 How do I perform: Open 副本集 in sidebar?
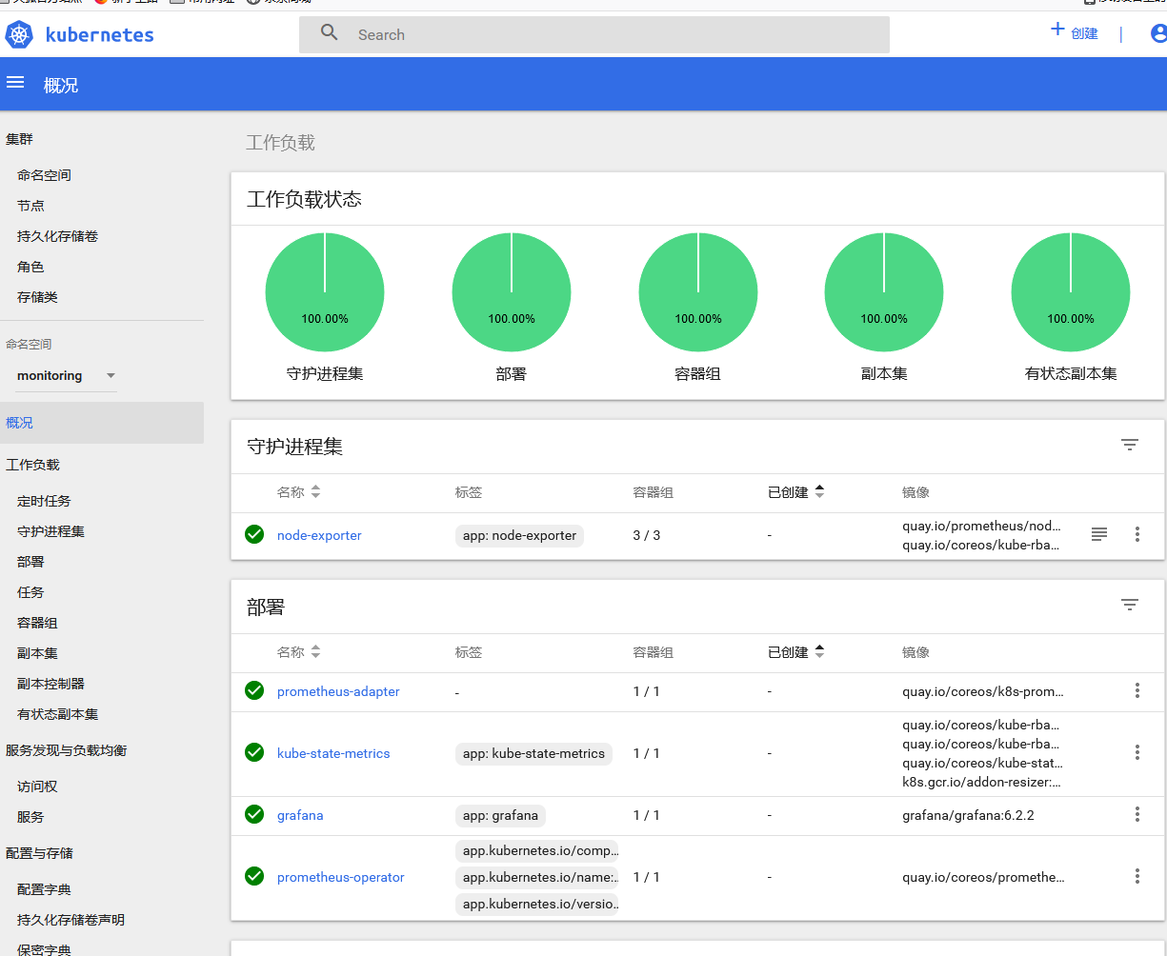37,653
